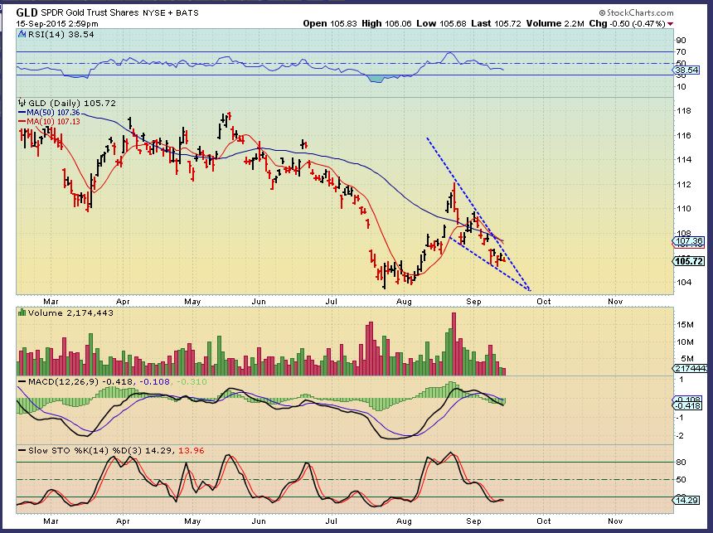The image size is (713, 533).
Task: Click the green bars icon beside the Volume label
Action: point(22,312)
